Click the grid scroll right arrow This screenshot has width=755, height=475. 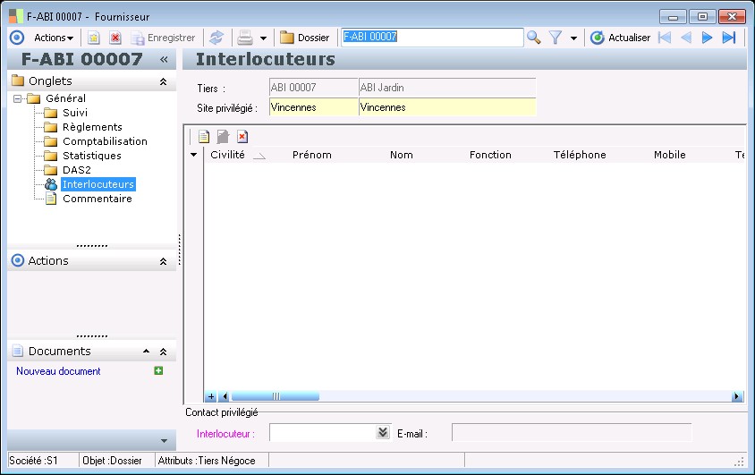pyautogui.click(x=736, y=396)
